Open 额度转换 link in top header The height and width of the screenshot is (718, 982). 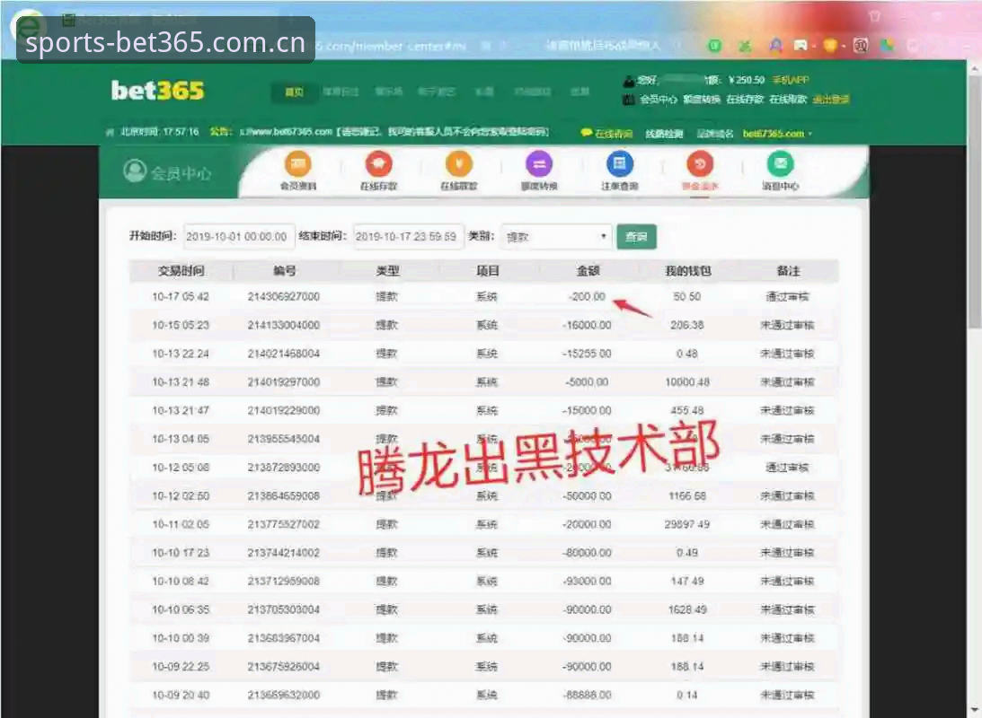[x=702, y=99]
